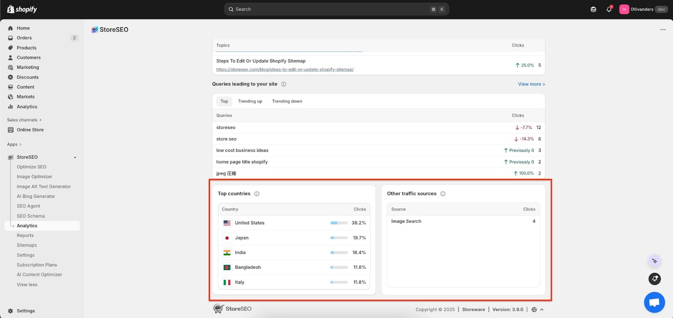This screenshot has height=318, width=673.
Task: Expand the footer caret arrow
Action: click(542, 310)
